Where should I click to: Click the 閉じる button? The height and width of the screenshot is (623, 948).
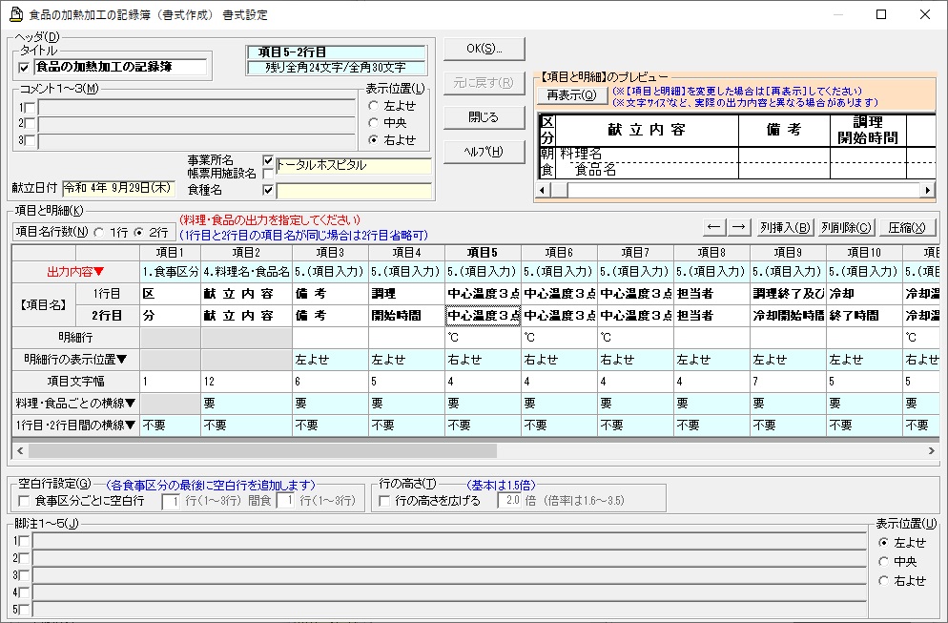coord(484,117)
